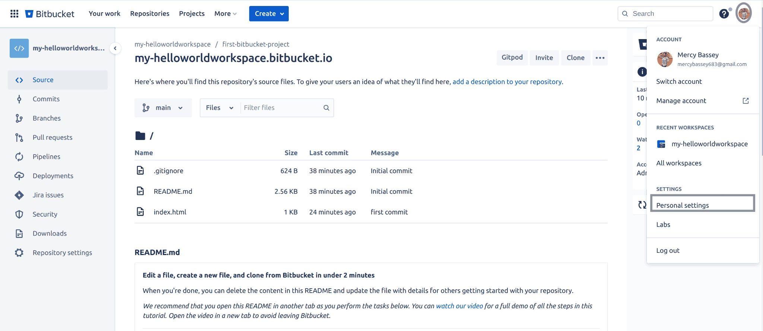Open the Help question mark icon
The image size is (763, 331).
click(724, 14)
